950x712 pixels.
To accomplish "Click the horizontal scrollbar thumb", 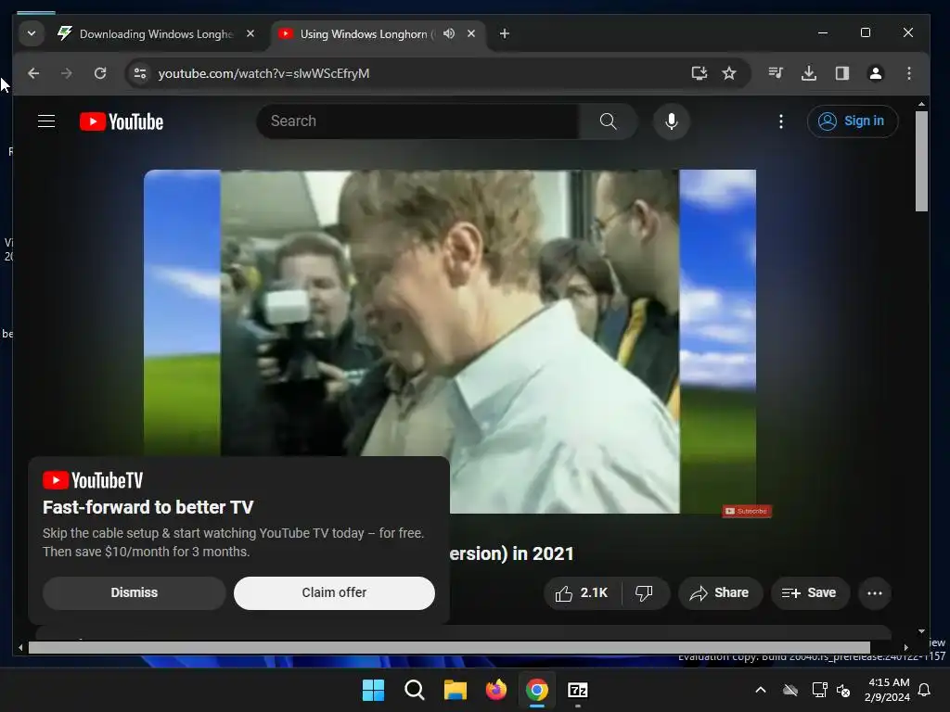I will (449, 648).
